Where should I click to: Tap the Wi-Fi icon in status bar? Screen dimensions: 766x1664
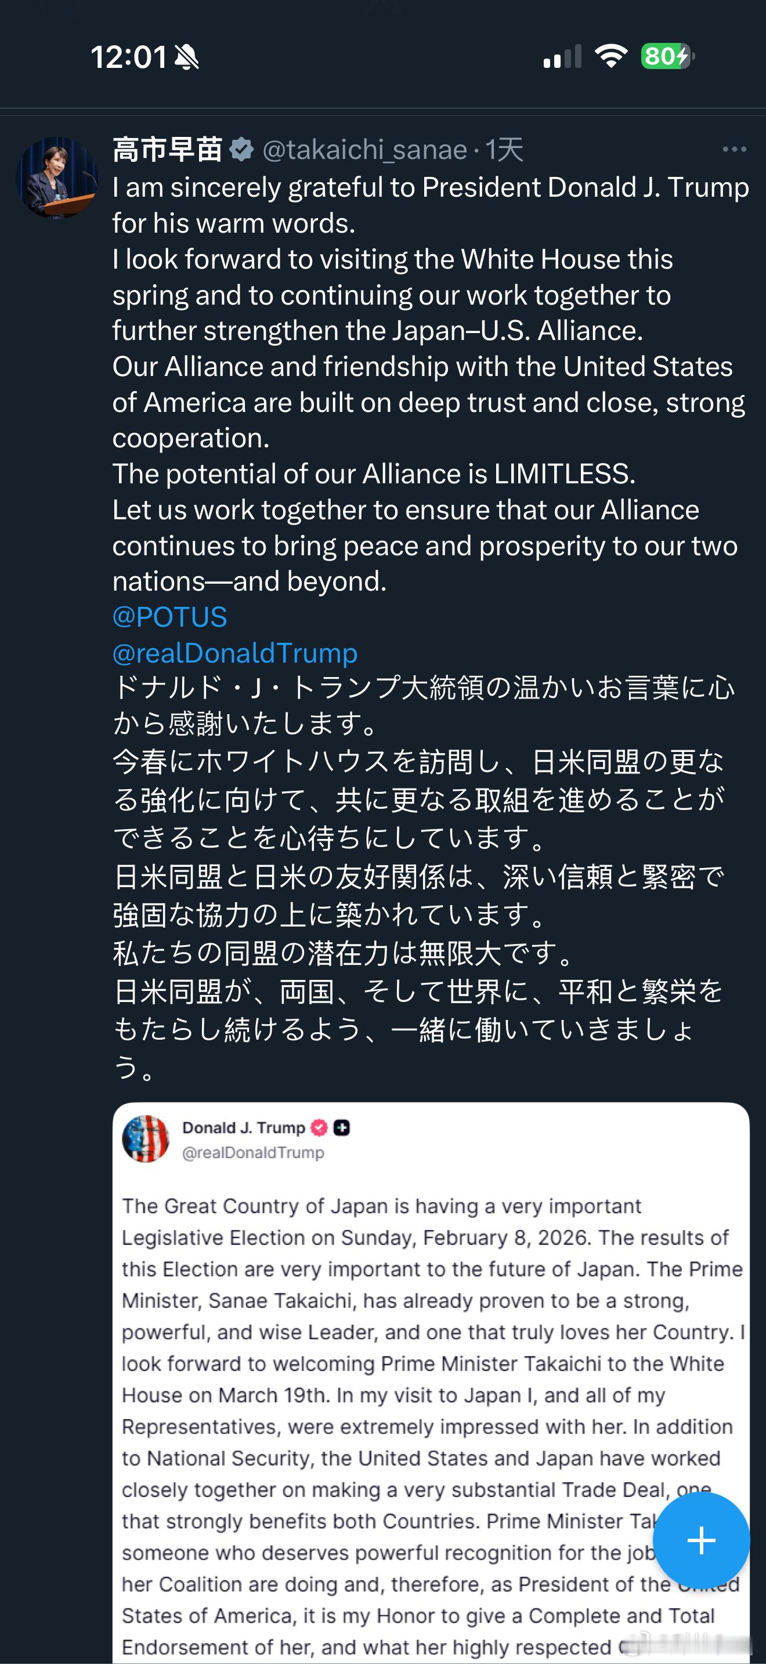coord(611,56)
